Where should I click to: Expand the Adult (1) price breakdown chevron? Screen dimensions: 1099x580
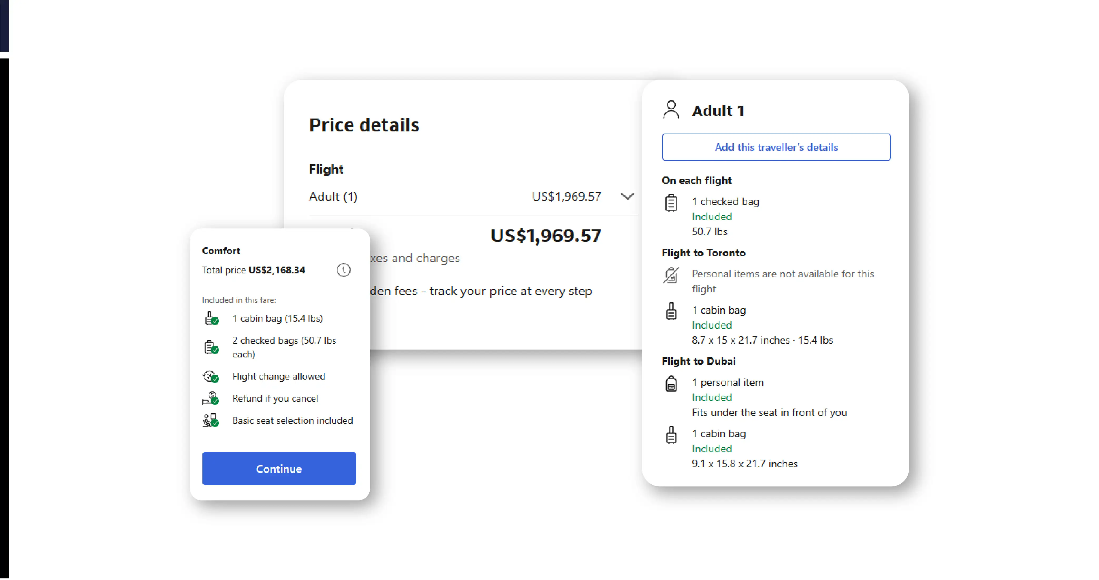[x=627, y=196]
